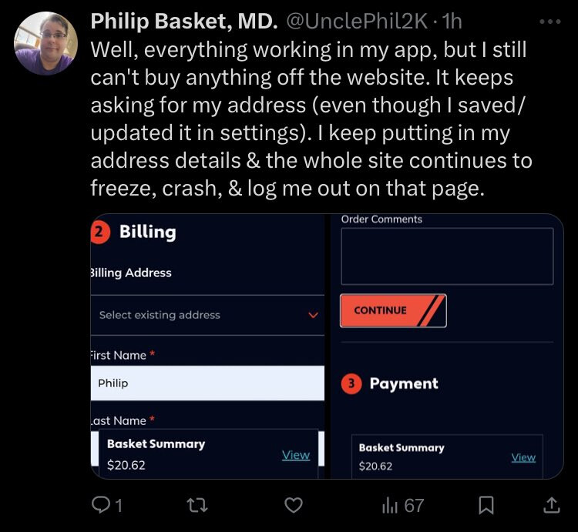Open the reply comment icon

(100, 505)
